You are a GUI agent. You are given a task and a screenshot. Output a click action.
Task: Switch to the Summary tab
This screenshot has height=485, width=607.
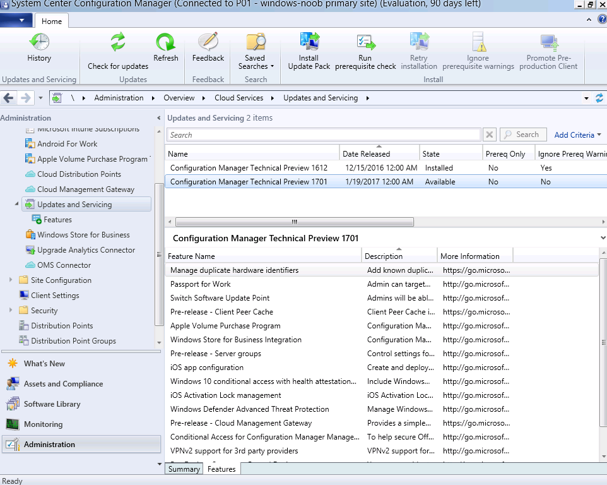point(184,469)
